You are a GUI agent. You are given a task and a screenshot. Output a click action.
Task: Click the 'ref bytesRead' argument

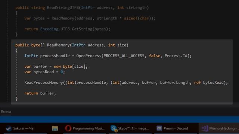coord(209,83)
